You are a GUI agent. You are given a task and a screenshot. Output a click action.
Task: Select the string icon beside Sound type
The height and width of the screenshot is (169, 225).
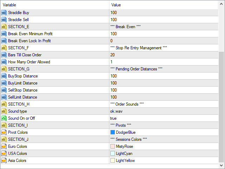click(x=4, y=111)
